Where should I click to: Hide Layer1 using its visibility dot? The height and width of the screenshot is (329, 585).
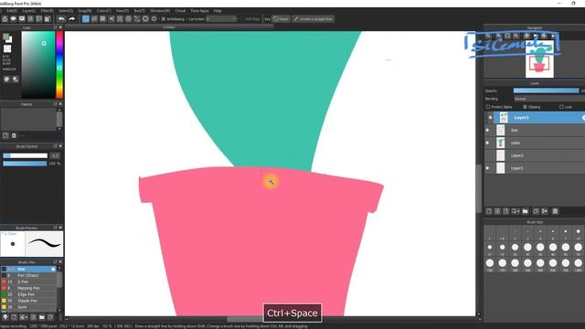click(x=487, y=168)
